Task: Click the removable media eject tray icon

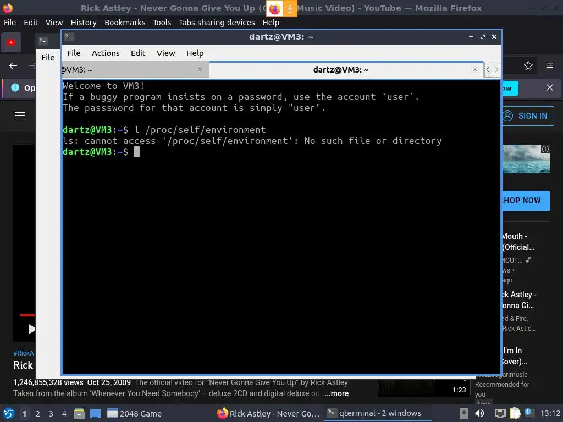Action: tap(464, 413)
